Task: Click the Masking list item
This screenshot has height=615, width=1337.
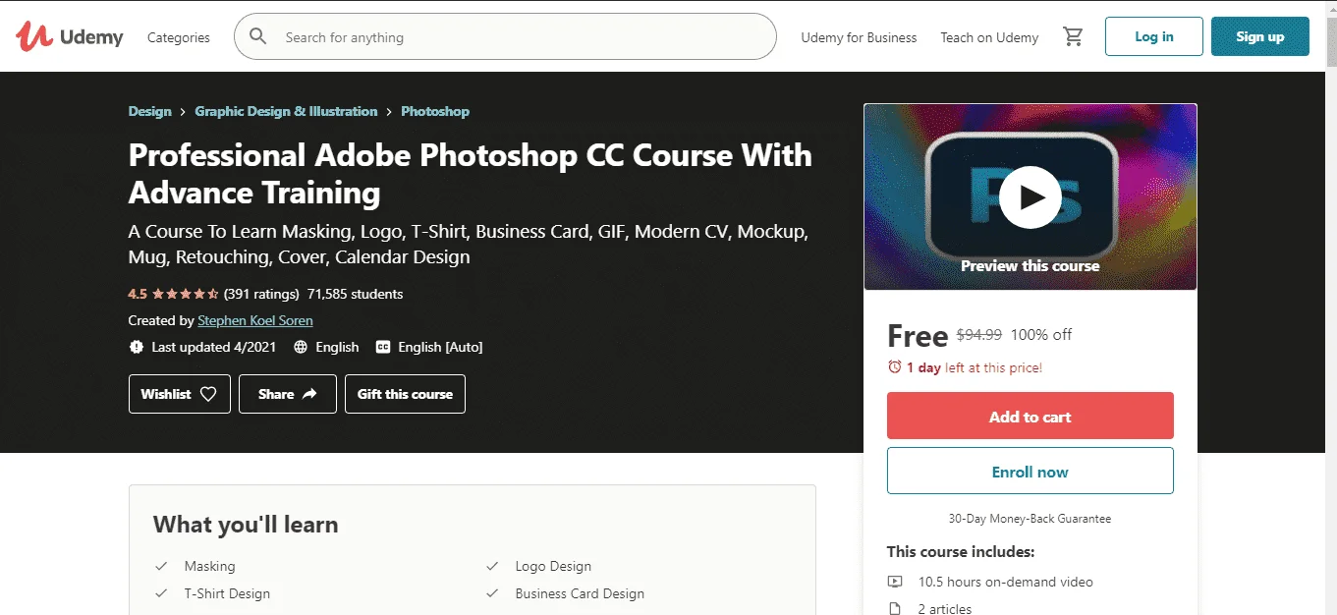Action: (210, 566)
